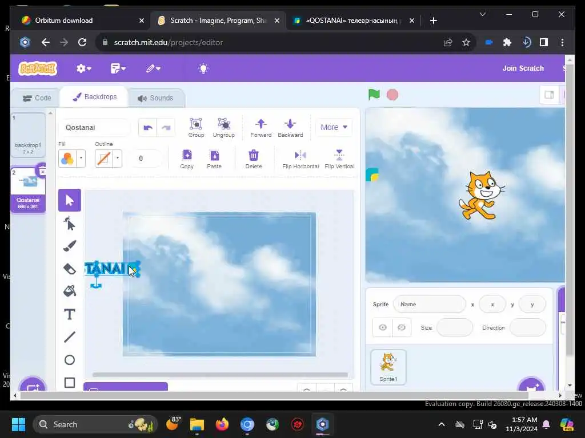Click the Undo arrow button
This screenshot has width=585, height=438.
click(x=148, y=128)
